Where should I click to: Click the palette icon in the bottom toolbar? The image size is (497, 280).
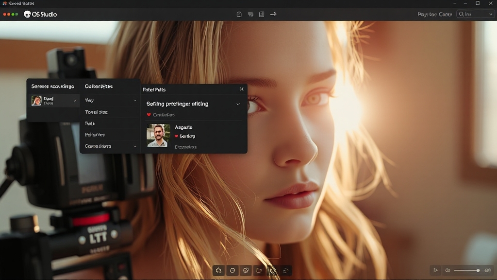pos(246,270)
